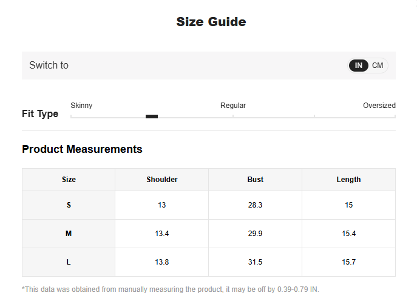Click the Skinny fit label

tap(81, 106)
